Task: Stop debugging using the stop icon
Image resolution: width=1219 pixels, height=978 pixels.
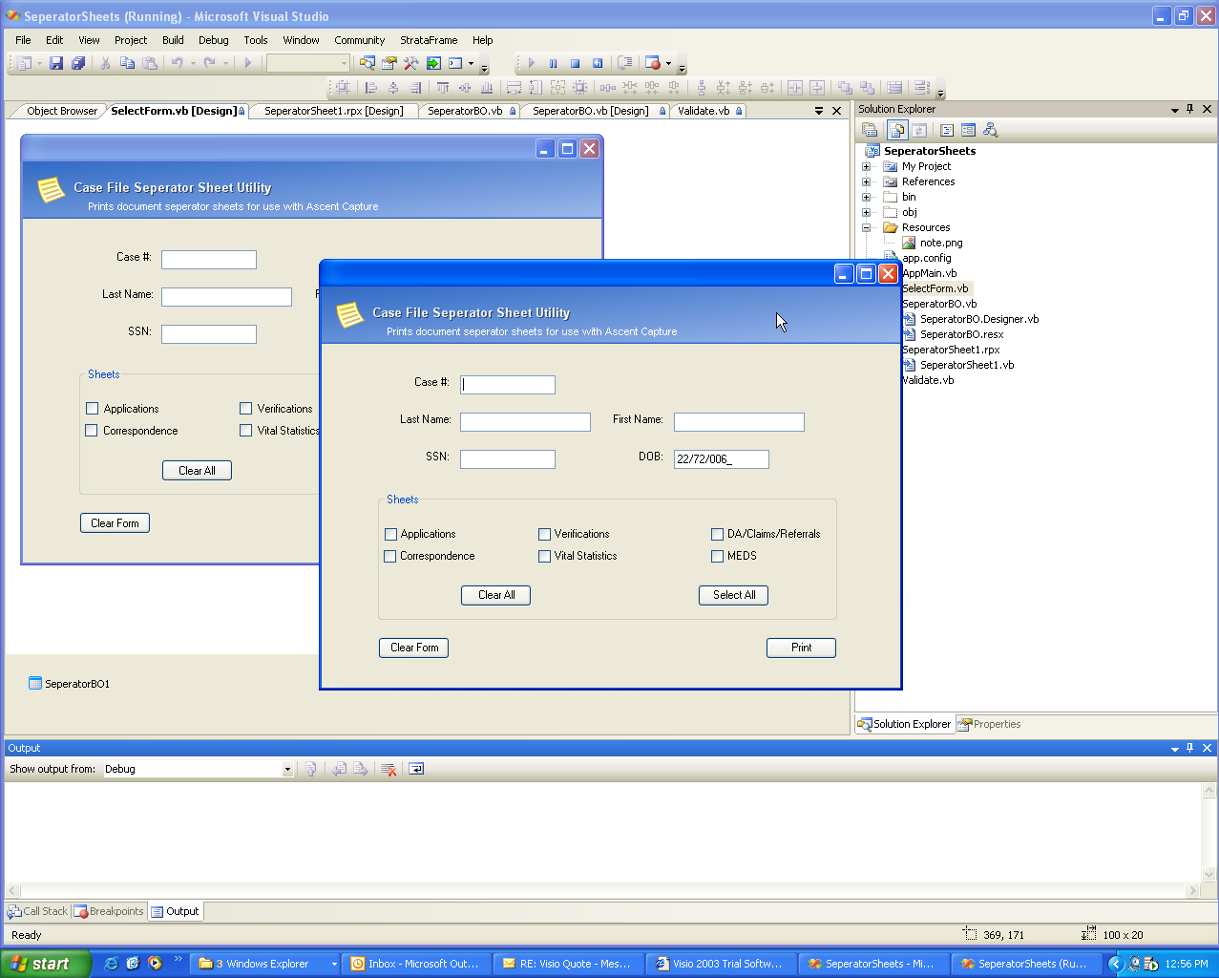Action: (575, 63)
